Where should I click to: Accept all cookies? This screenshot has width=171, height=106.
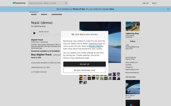tap(84, 64)
